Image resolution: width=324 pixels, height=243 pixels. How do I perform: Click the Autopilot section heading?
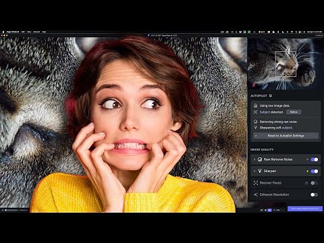click(x=259, y=96)
